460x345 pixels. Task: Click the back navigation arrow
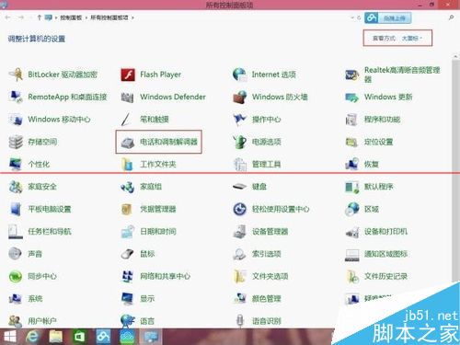pos(8,17)
